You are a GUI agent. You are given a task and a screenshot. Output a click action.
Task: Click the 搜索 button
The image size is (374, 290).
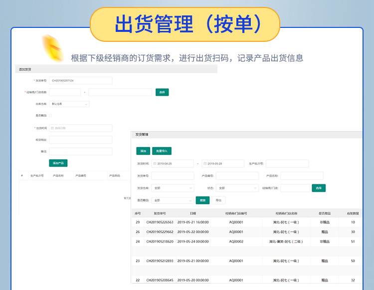click(x=203, y=200)
